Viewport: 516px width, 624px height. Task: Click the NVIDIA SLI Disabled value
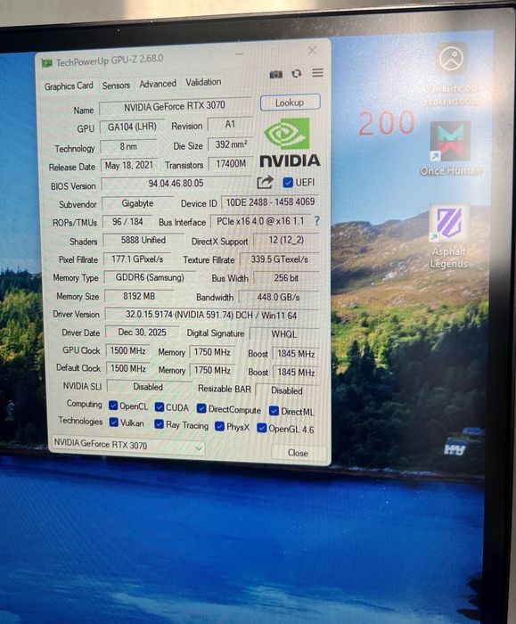tap(148, 387)
